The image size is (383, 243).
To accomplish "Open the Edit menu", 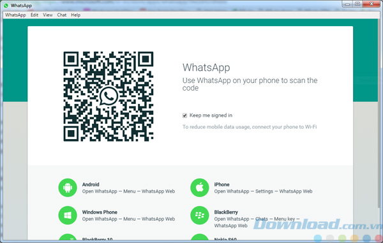I will click(34, 15).
